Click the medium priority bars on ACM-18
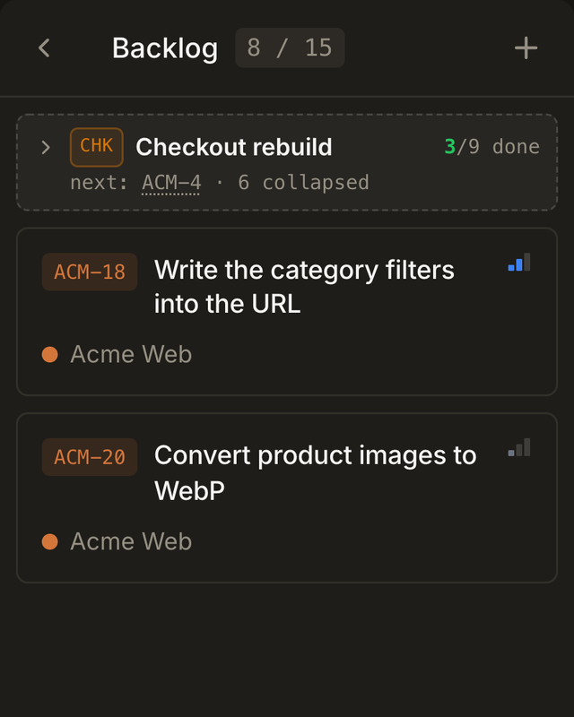Viewport: 574px width, 717px height. pyautogui.click(x=519, y=262)
